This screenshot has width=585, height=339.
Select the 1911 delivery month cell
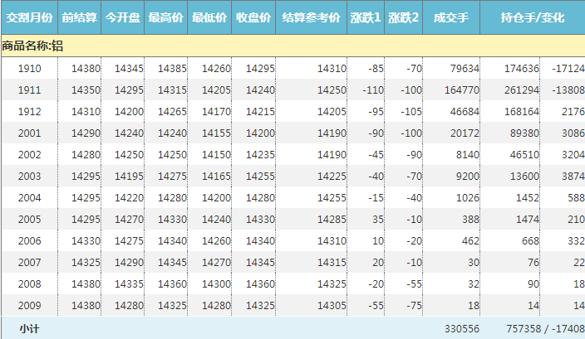point(29,90)
